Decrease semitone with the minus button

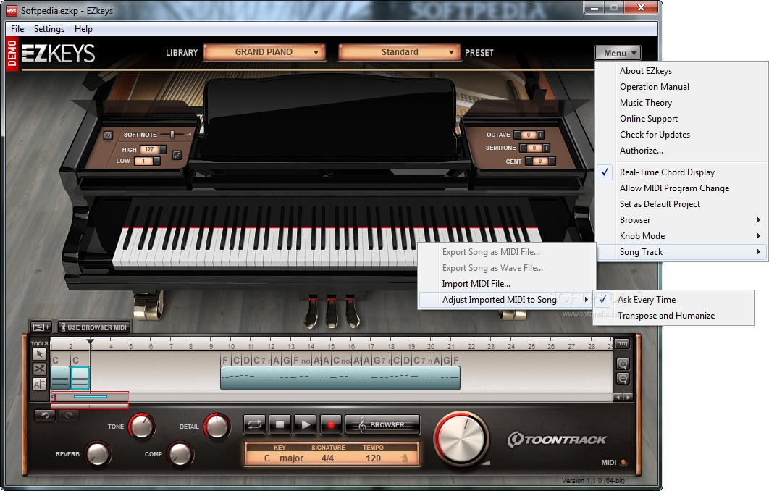click(x=524, y=148)
